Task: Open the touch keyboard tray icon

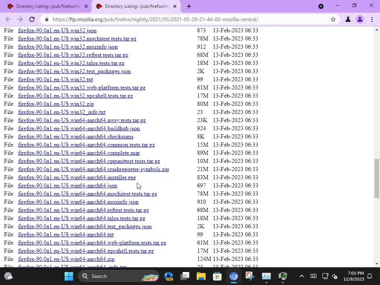Action: tap(313, 276)
